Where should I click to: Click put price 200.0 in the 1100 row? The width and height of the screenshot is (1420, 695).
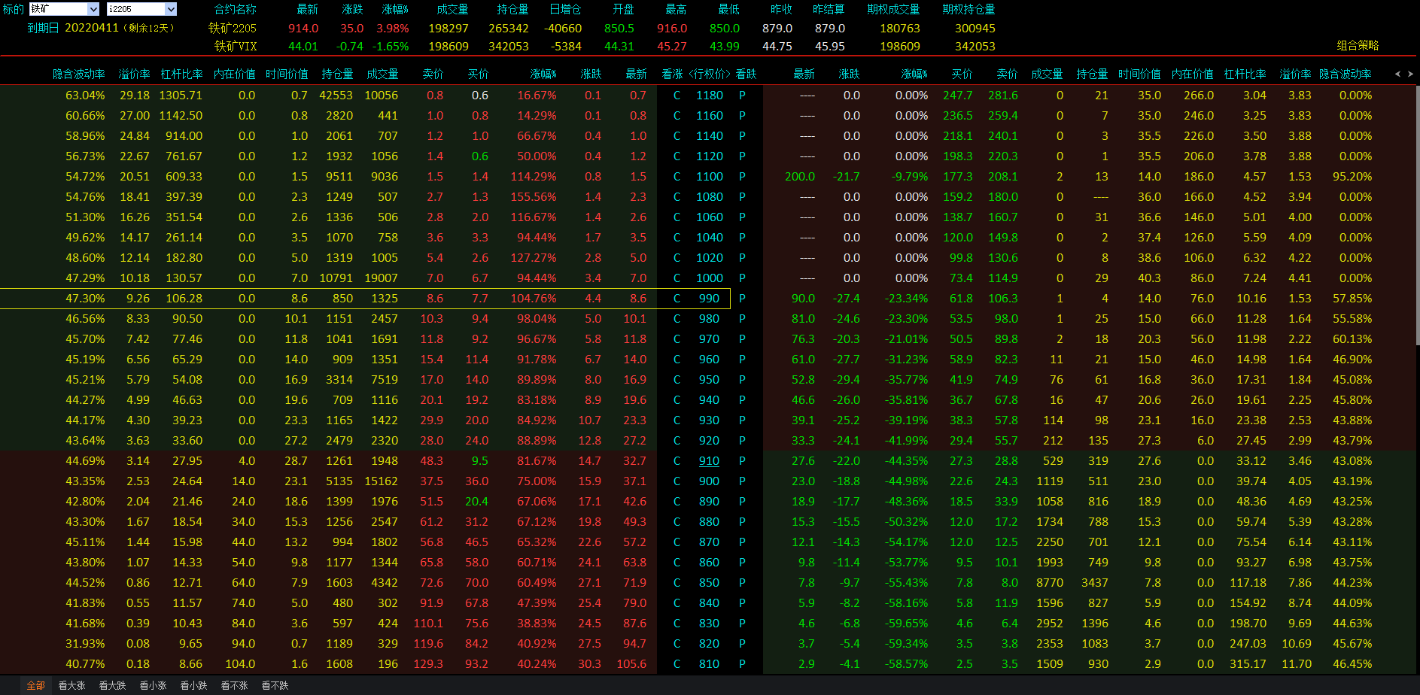[800, 176]
